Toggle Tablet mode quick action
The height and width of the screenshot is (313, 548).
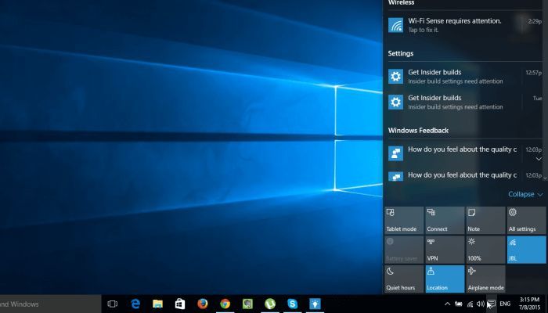[403, 220]
